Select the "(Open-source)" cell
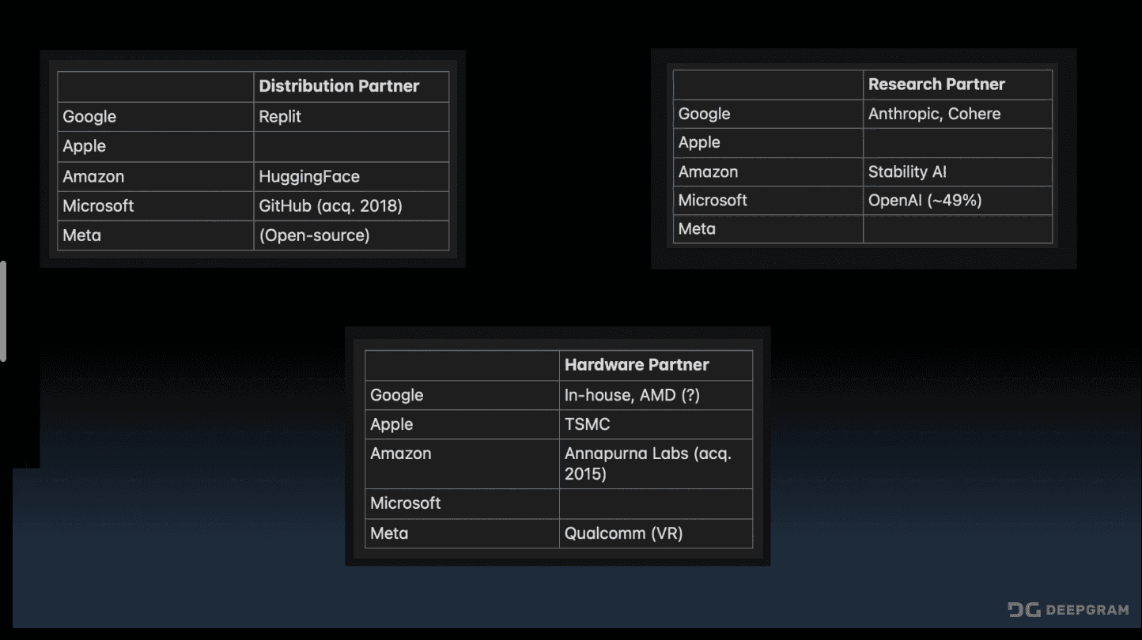 click(351, 235)
